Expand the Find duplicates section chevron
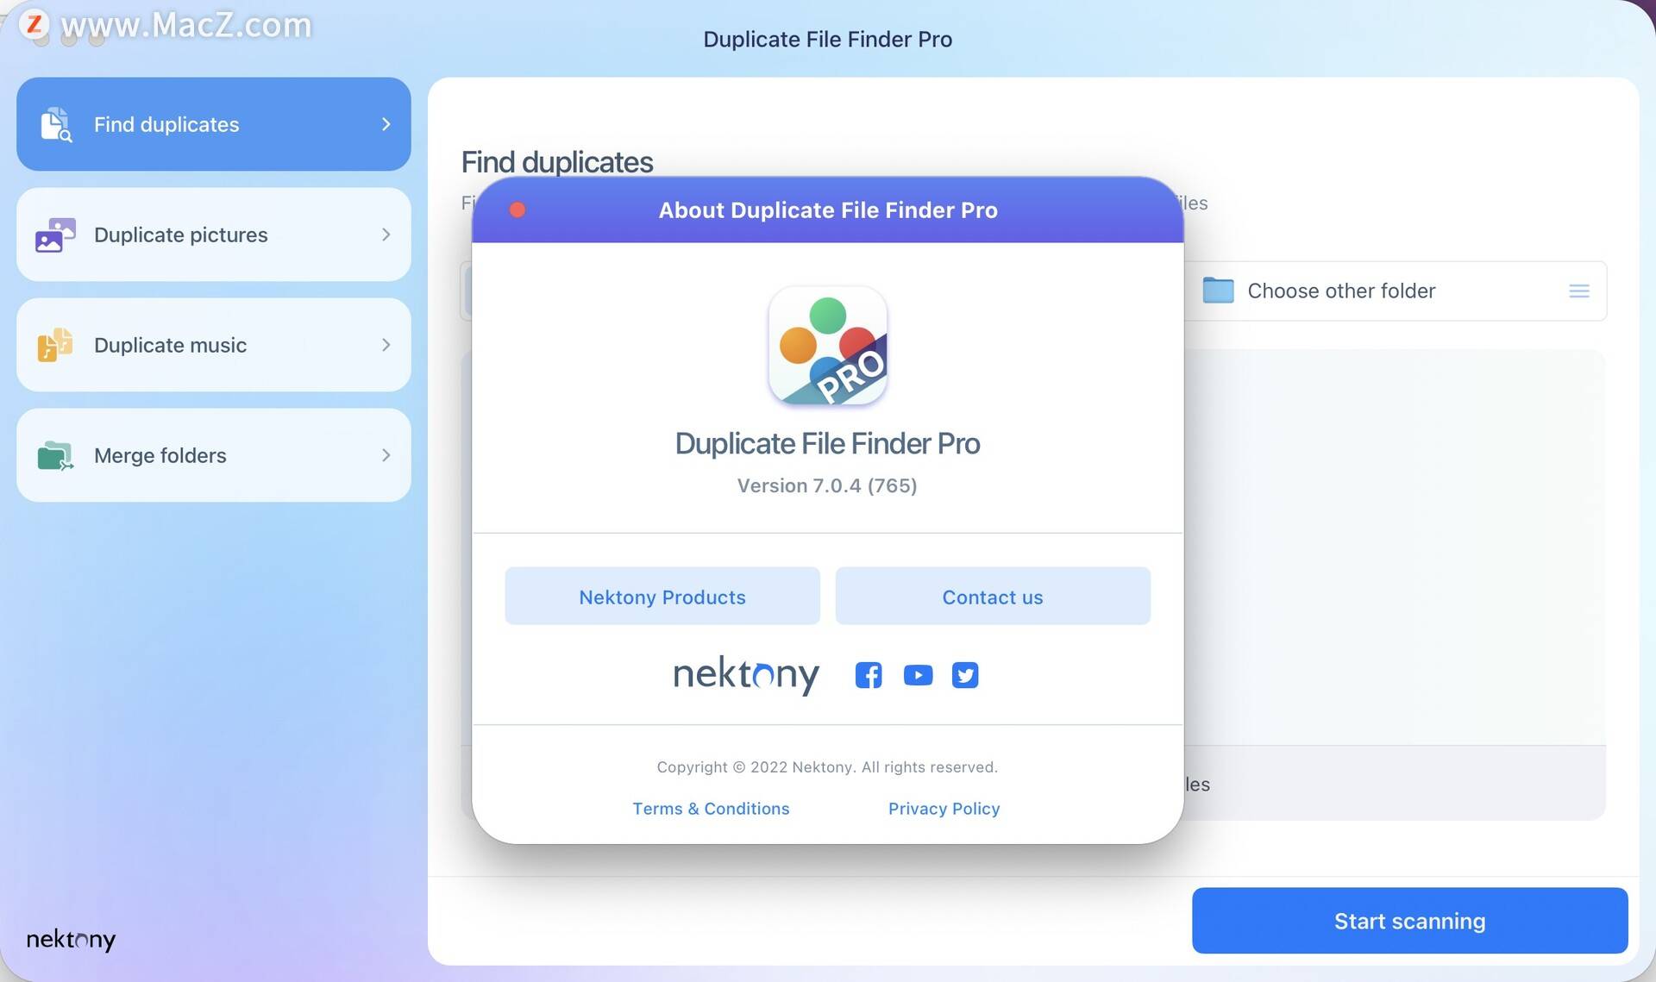The width and height of the screenshot is (1656, 982). coord(384,124)
